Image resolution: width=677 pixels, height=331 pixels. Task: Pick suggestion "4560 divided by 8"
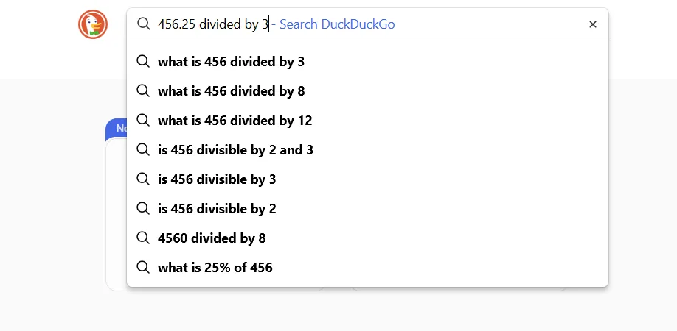(x=212, y=238)
